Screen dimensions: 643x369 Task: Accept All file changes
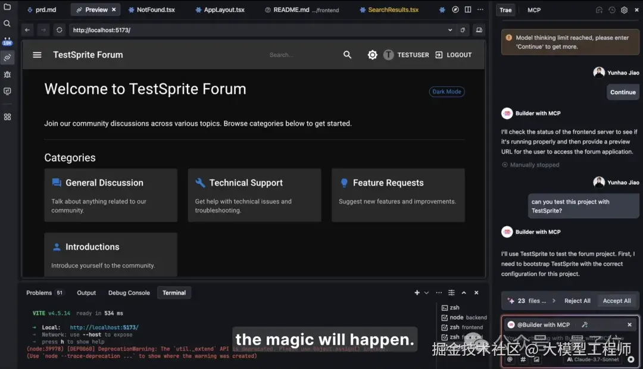tap(617, 301)
